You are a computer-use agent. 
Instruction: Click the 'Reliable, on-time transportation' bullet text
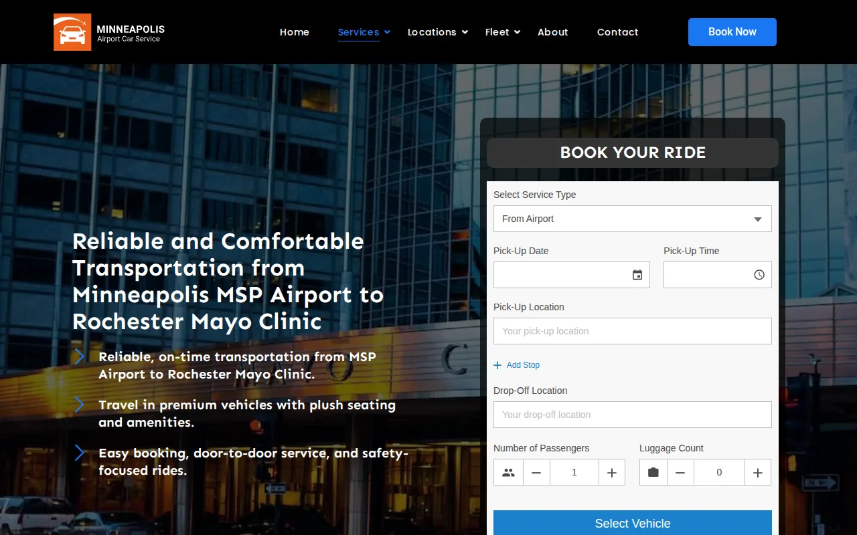(x=237, y=365)
